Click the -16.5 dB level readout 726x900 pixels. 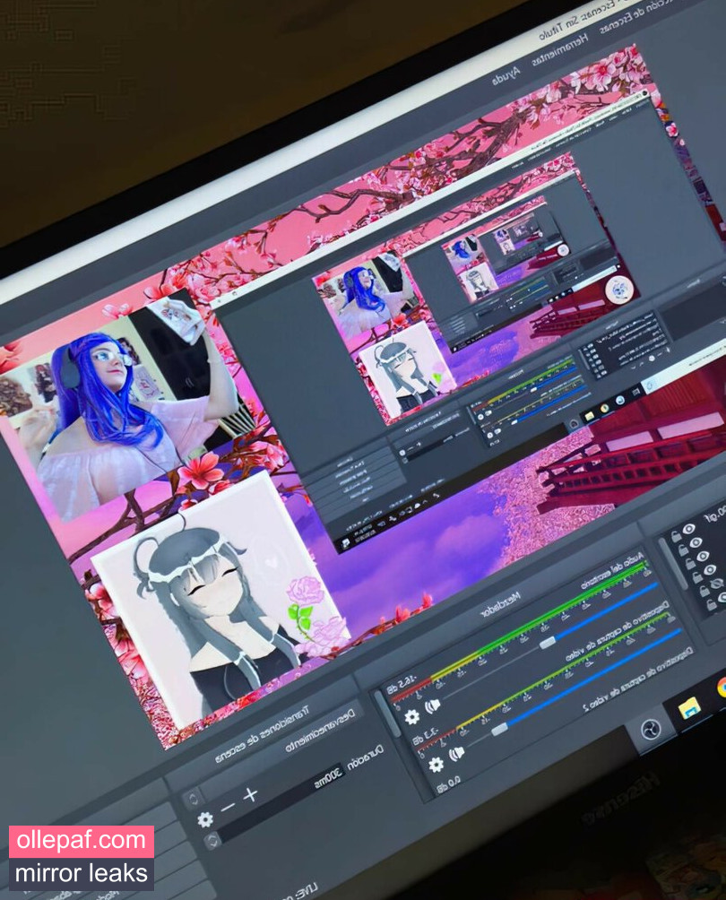click(x=402, y=687)
